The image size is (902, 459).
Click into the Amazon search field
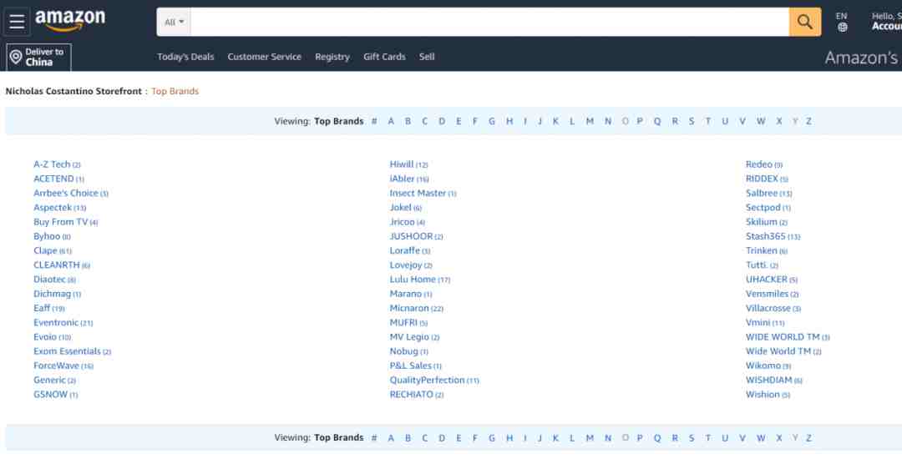[489, 23]
